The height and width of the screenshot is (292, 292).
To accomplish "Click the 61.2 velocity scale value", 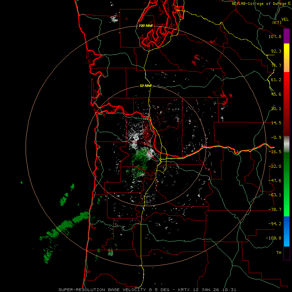I will click(276, 80).
